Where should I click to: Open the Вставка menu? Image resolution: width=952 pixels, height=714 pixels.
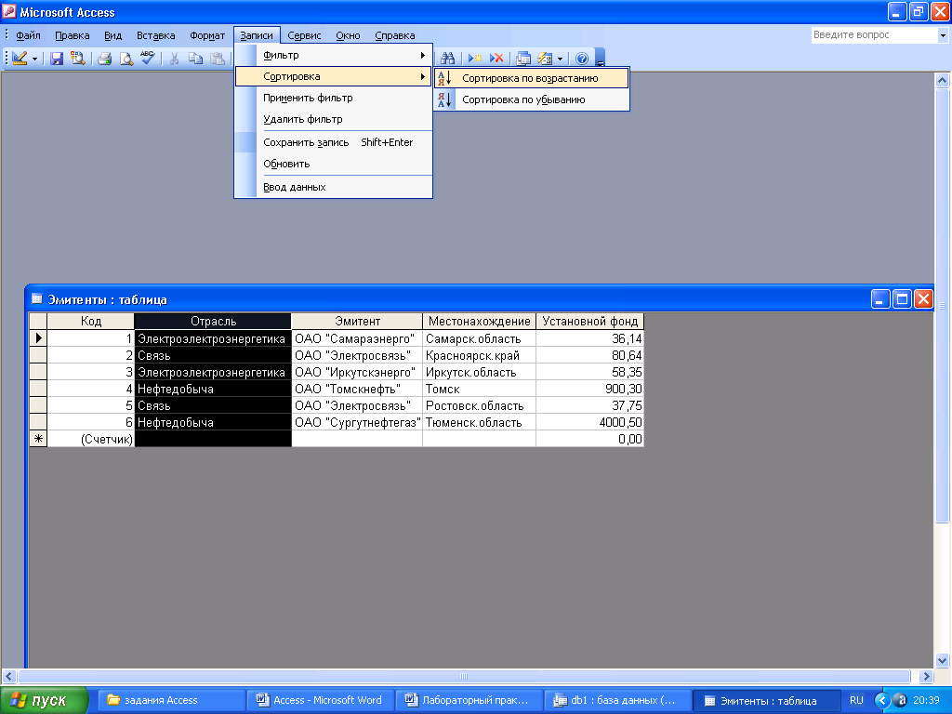pyautogui.click(x=155, y=35)
